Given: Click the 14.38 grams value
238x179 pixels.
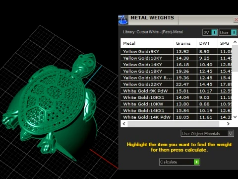Looking at the screenshot, I should [182, 58].
